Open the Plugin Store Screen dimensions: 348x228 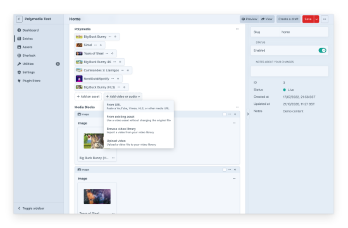click(29, 81)
